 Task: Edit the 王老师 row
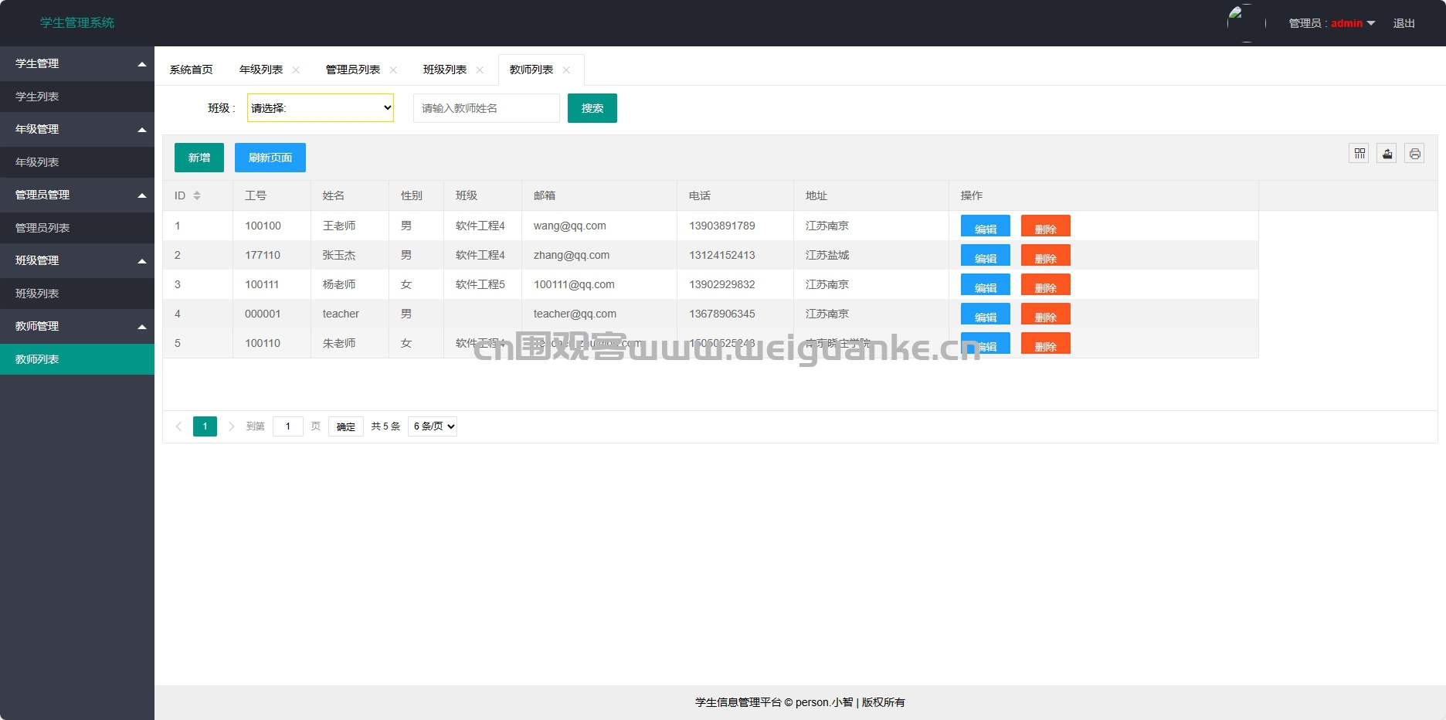[x=986, y=226]
